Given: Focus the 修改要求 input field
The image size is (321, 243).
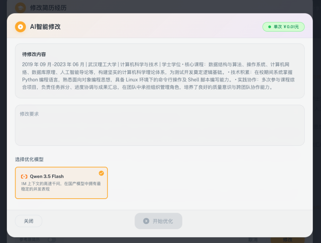Looking at the screenshot, I should pos(160,125).
